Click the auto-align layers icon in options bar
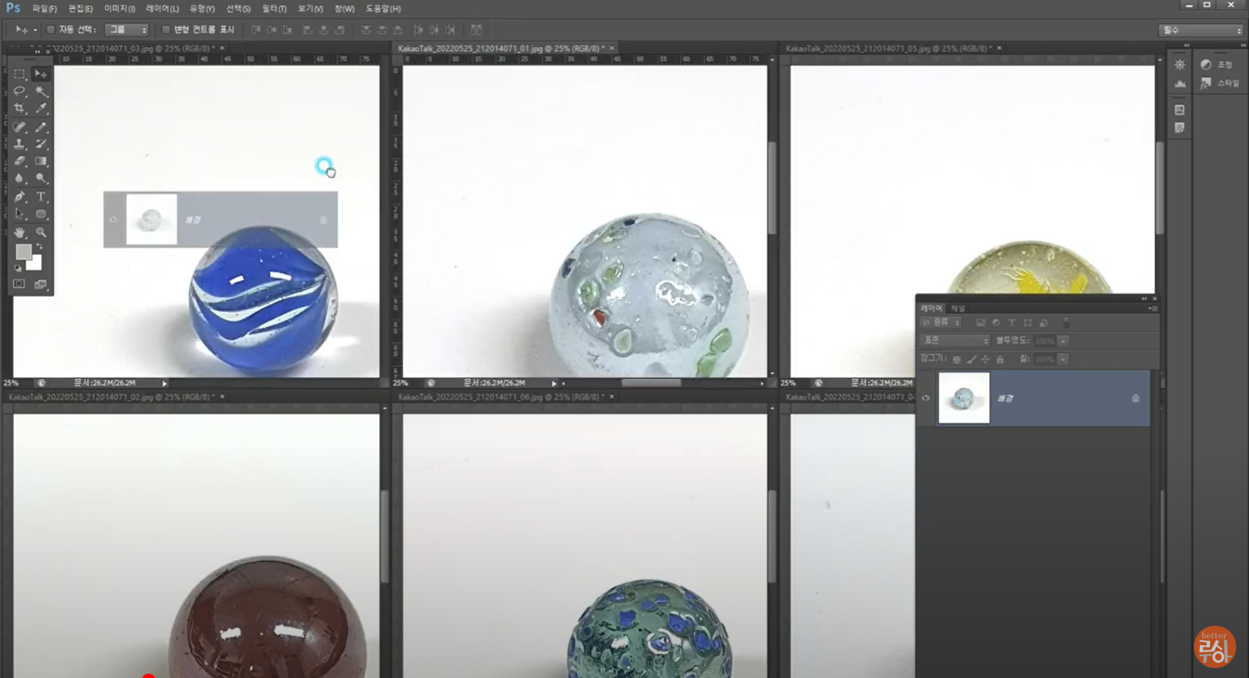Screen dimensions: 1249x678 [x=476, y=30]
